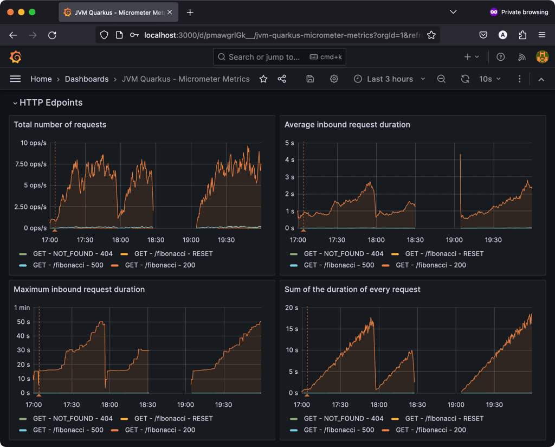
Task: Open the browser extensions menu
Action: 522,35
